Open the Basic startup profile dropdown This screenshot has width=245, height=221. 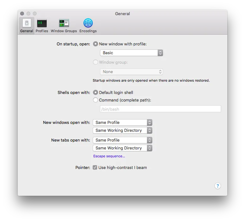(131, 53)
